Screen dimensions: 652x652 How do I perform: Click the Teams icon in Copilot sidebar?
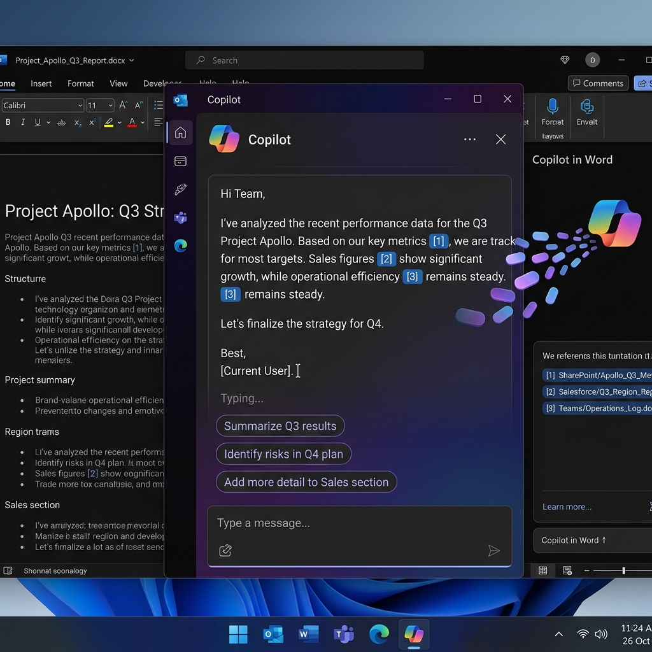tap(180, 218)
